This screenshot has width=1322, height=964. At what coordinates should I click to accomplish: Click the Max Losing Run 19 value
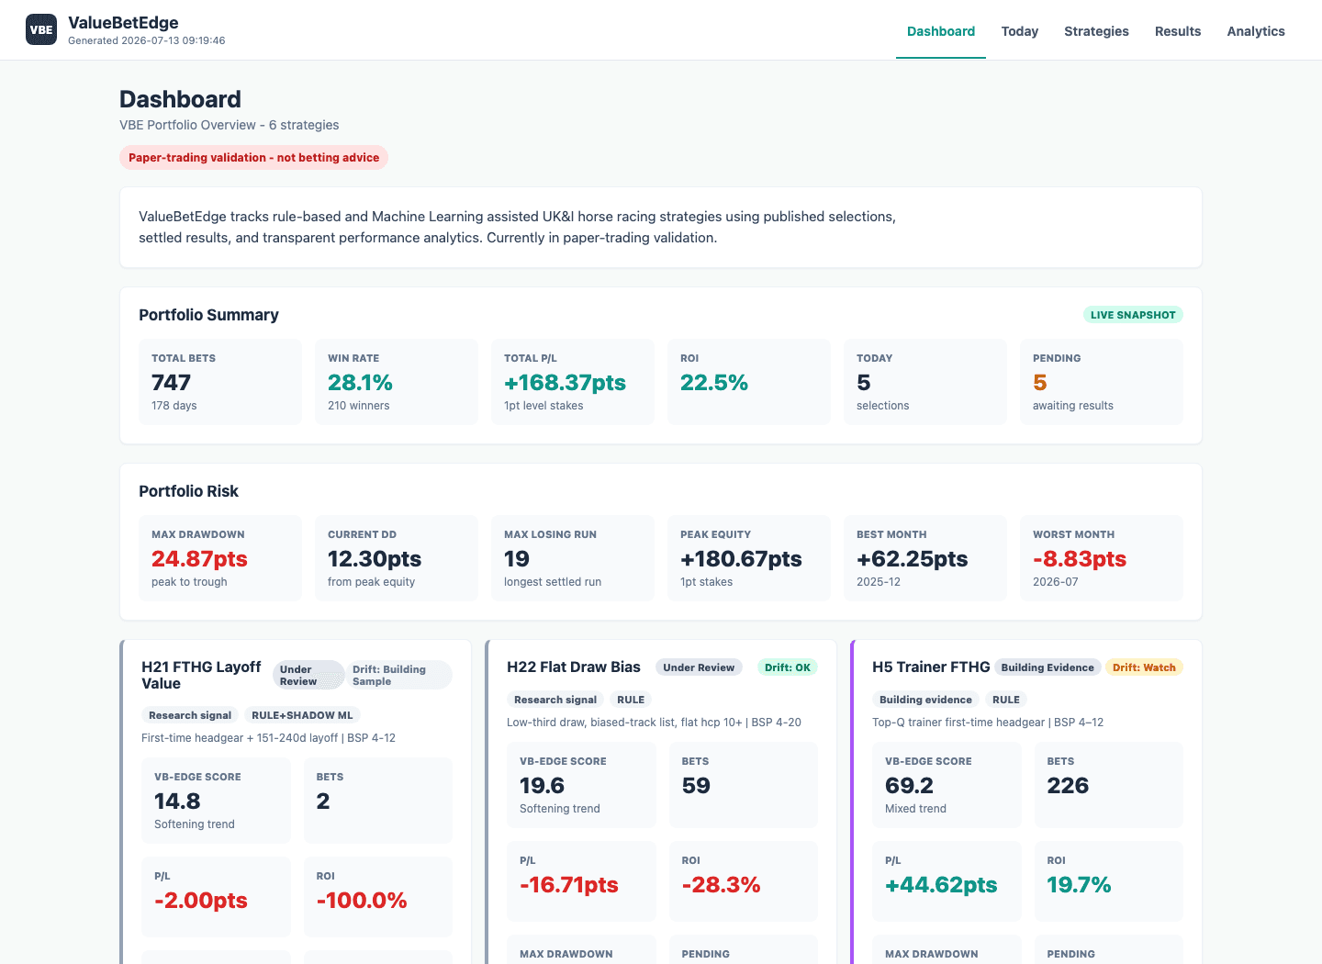517,559
